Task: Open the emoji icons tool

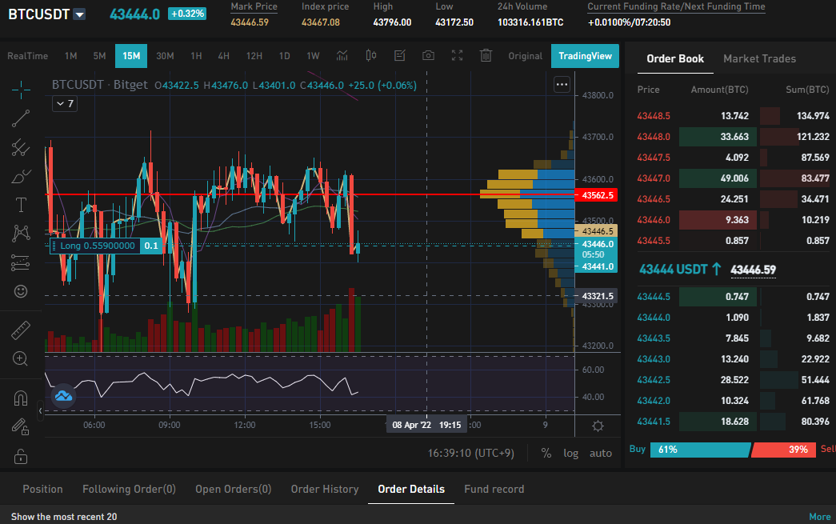Action: click(21, 291)
